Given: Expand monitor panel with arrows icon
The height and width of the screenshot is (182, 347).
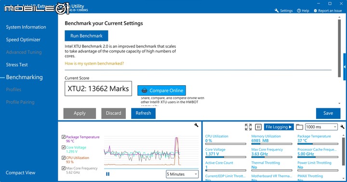Looking at the screenshot, I should click(248, 127).
